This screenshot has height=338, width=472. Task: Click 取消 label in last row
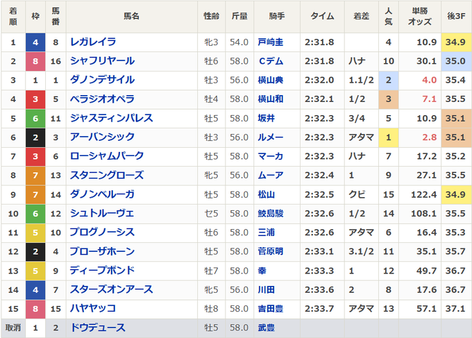tap(13, 328)
